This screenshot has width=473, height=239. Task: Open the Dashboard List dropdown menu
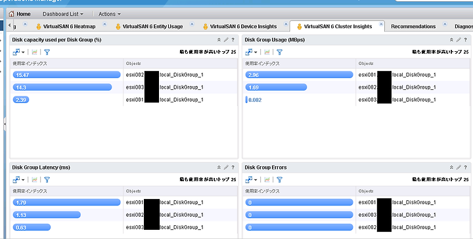(x=63, y=14)
